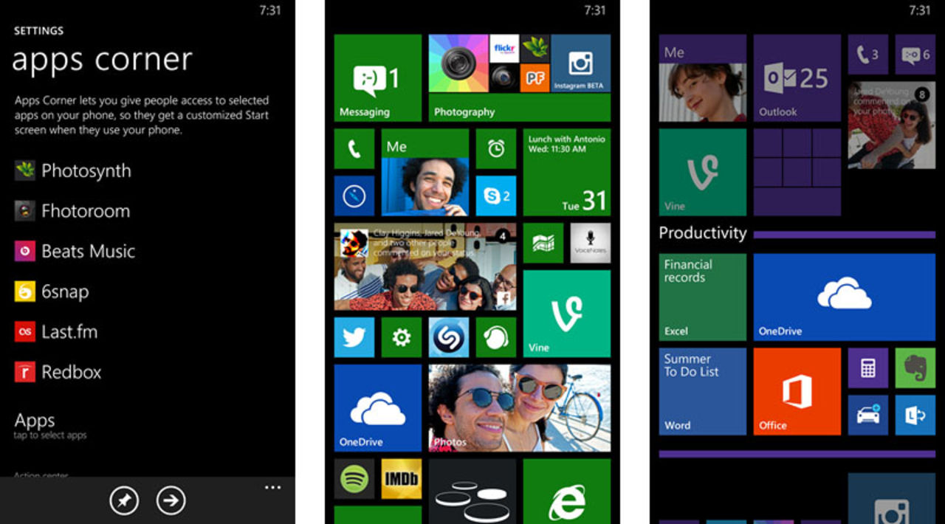Open the Twitter tile
This screenshot has width=945, height=524.
354,337
